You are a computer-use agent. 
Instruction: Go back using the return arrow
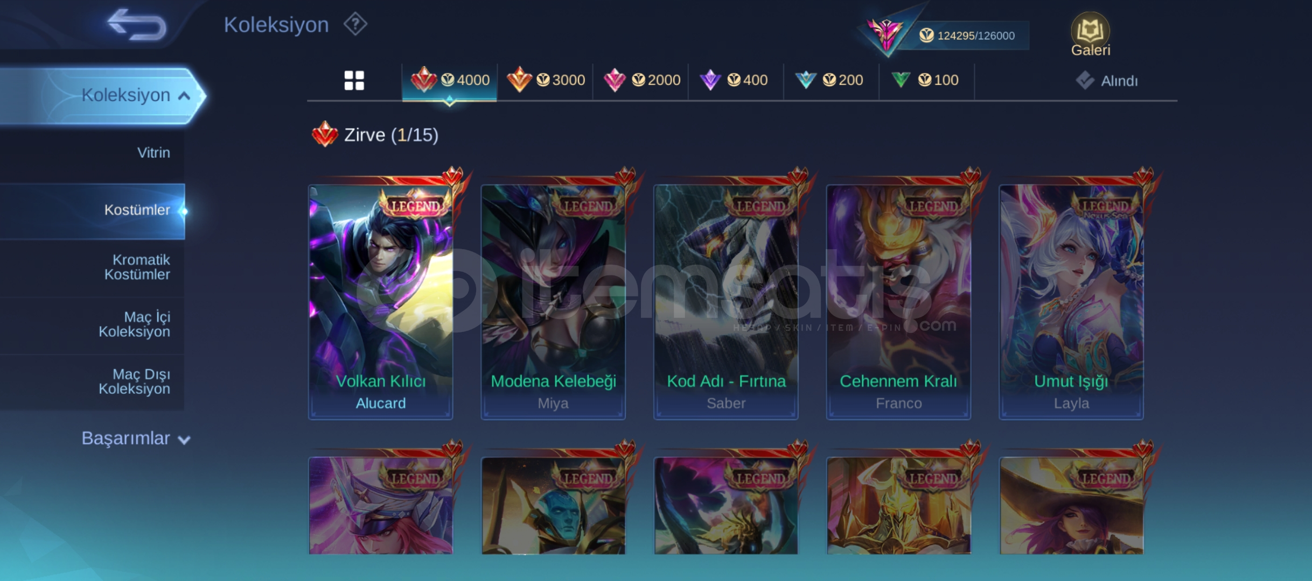pos(137,24)
